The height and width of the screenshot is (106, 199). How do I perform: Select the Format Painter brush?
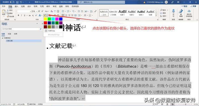pyautogui.click(x=8, y=16)
